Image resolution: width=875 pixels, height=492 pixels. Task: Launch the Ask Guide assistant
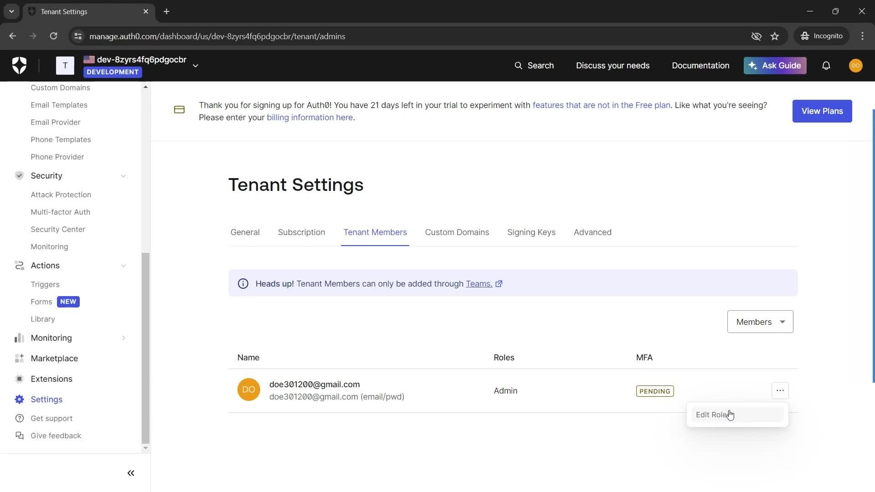(x=775, y=66)
